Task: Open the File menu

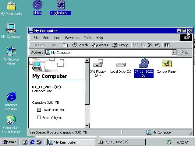Action: [x=36, y=38]
